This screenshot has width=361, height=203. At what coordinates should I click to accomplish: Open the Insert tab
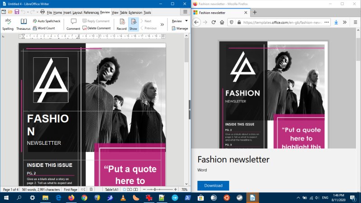click(67, 13)
